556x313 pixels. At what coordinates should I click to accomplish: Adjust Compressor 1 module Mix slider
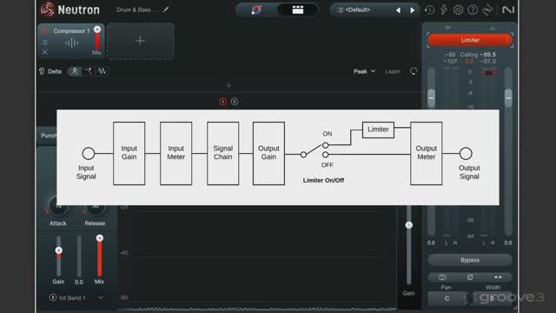click(x=97, y=30)
